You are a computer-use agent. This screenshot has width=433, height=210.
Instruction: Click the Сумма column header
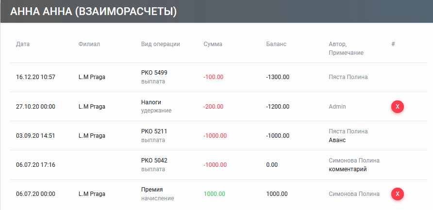(x=213, y=44)
